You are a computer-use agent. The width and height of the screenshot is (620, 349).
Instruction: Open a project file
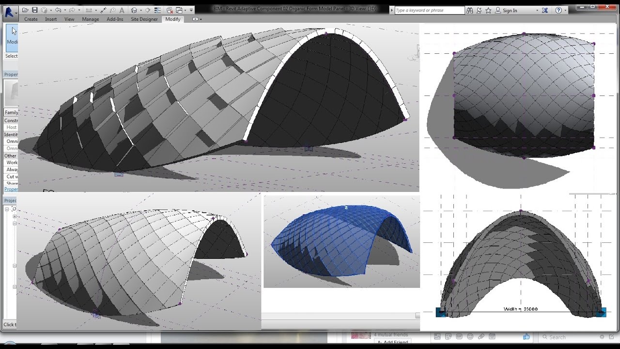[x=26, y=10]
